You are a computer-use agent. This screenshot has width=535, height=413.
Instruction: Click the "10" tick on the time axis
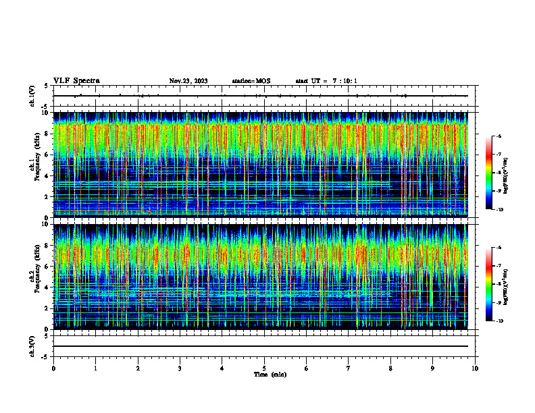click(x=475, y=368)
